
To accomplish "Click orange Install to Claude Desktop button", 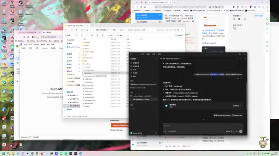I will click(120, 125).
